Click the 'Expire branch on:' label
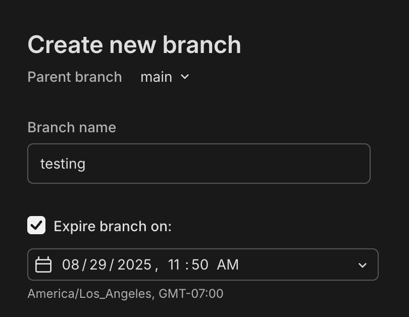The image size is (409, 317). tap(113, 226)
